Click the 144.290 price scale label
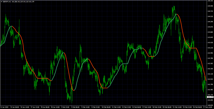This screenshot has height=109, width=214. (210, 22)
